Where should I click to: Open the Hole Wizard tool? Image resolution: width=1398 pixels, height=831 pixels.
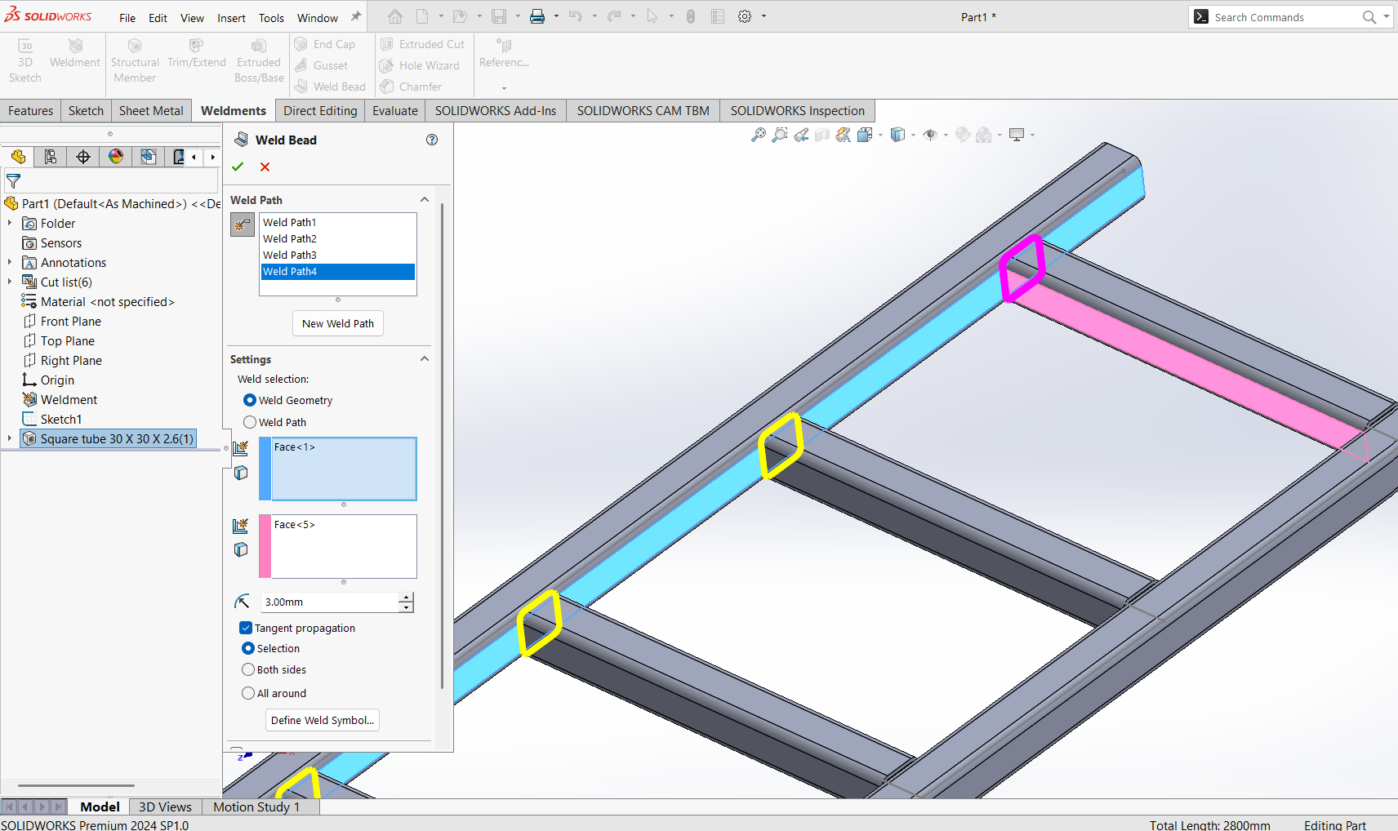coord(420,65)
